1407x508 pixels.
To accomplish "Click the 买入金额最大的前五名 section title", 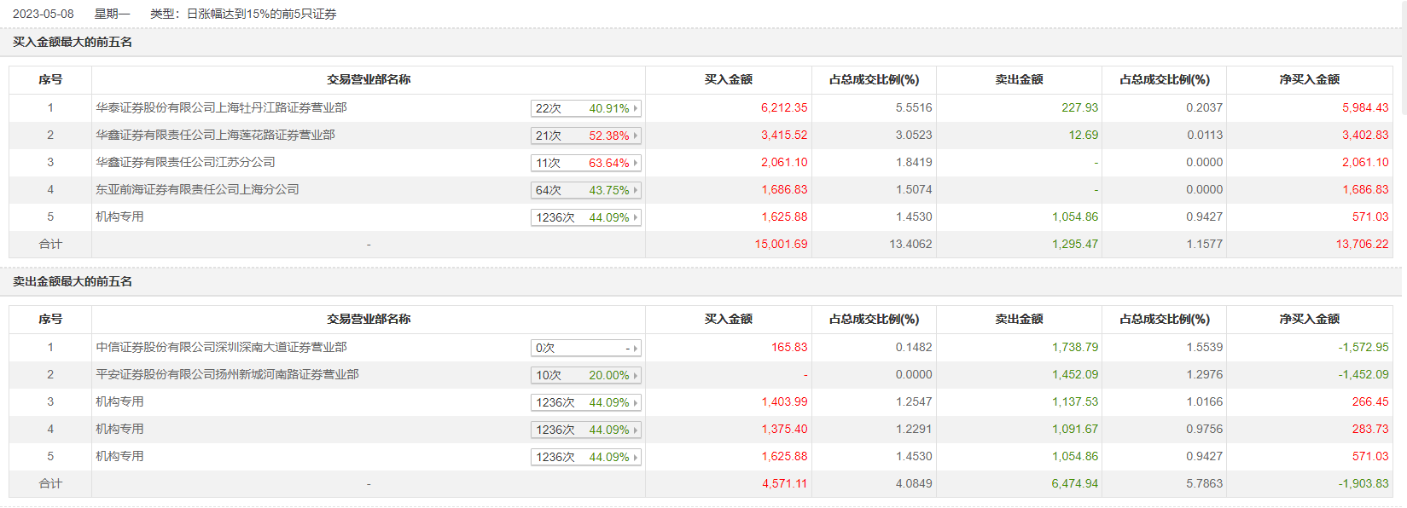I will click(73, 42).
